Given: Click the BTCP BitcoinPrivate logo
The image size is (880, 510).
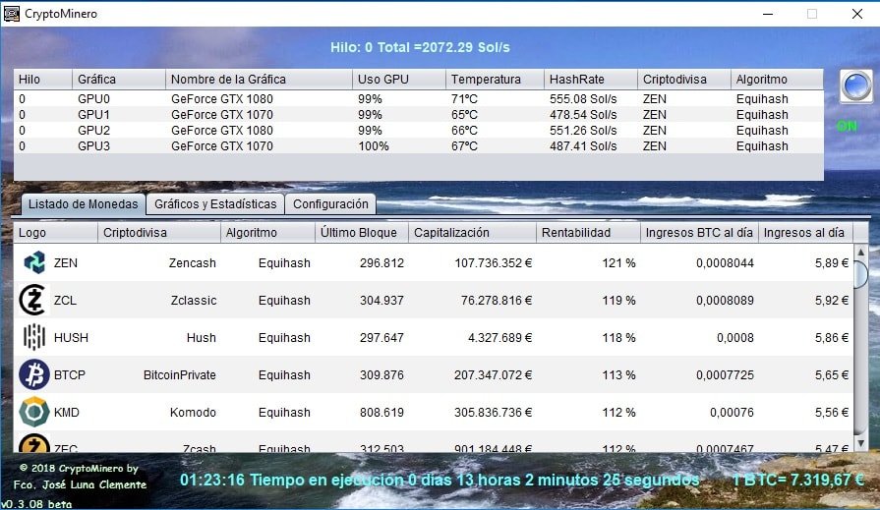Looking at the screenshot, I should point(34,374).
